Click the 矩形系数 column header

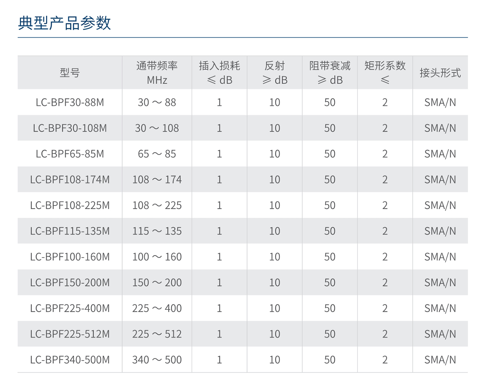point(385,73)
